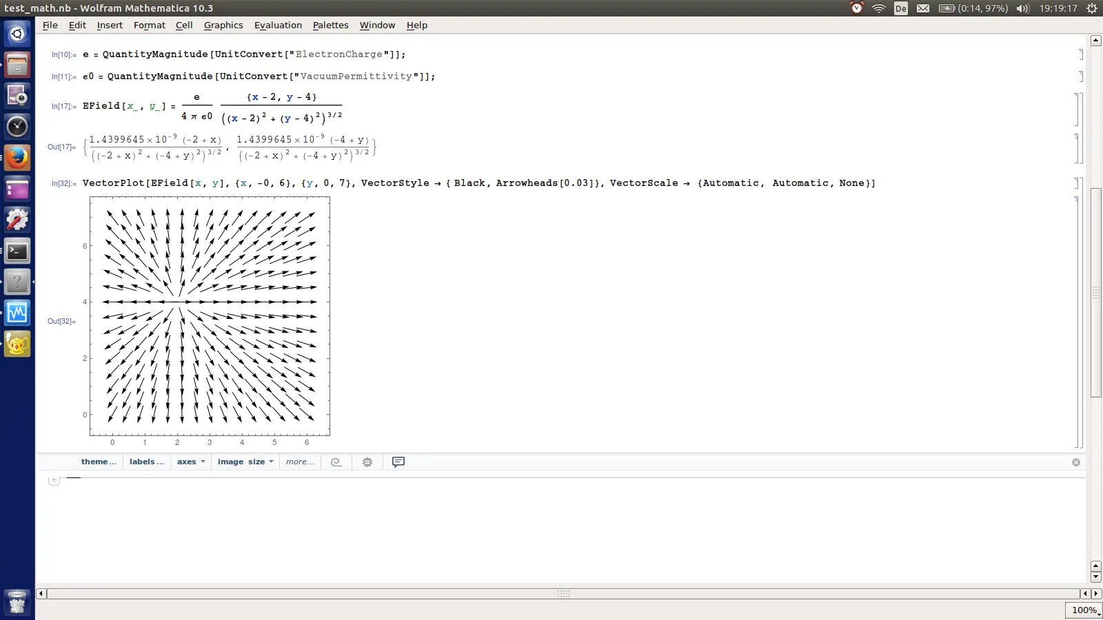Click the bottom vertical scrollbar down arrow
The image size is (1103, 620).
[x=1095, y=577]
